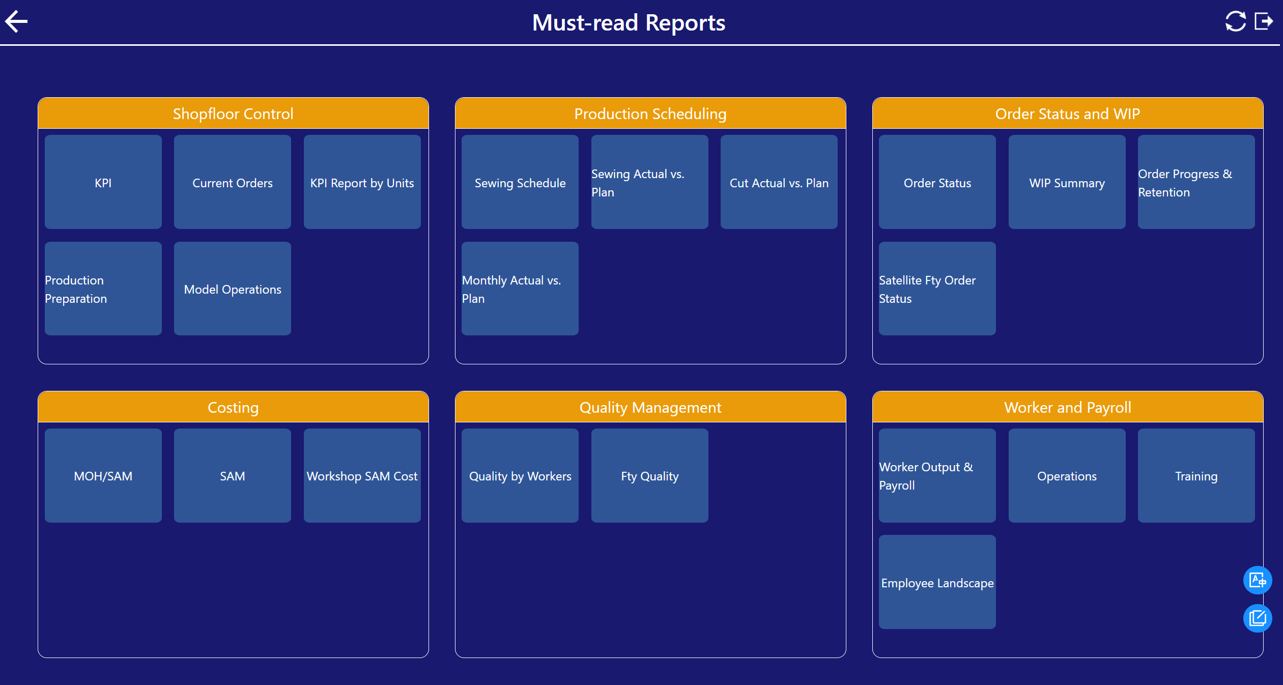Open the MOH/SAM costing report
The height and width of the screenshot is (685, 1283).
[x=103, y=476]
